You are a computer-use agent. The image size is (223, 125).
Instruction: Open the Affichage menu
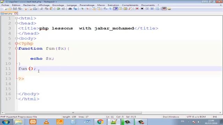pyautogui.click(x=44, y=5)
